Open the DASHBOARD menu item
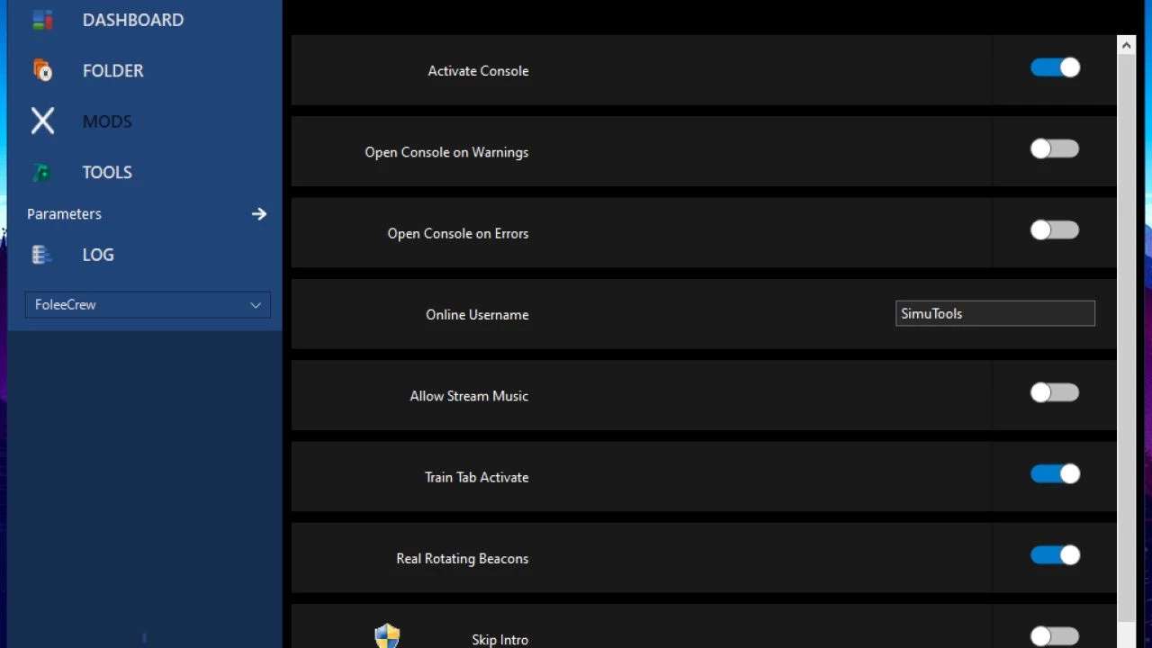 coord(133,20)
